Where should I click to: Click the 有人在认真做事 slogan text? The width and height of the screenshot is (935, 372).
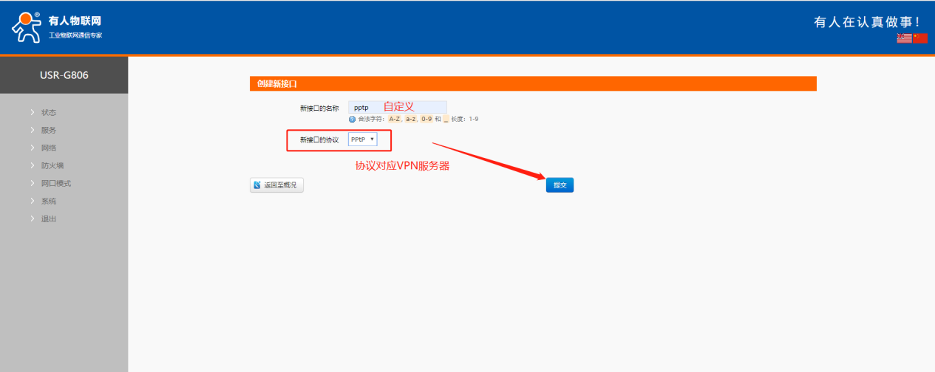pyautogui.click(x=866, y=22)
